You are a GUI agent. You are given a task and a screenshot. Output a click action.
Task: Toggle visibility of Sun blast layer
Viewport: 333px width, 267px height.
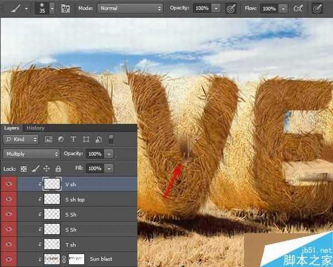click(x=8, y=259)
